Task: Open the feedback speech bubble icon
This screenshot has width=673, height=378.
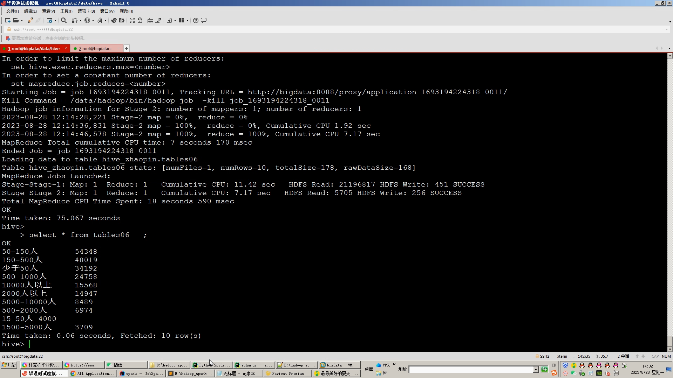Action: tap(204, 20)
